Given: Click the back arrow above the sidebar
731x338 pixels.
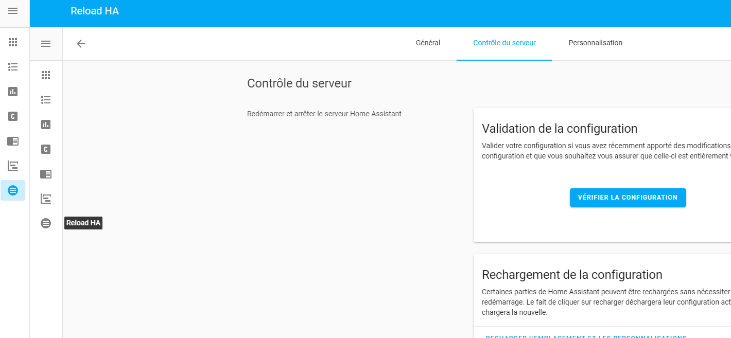Looking at the screenshot, I should point(81,44).
